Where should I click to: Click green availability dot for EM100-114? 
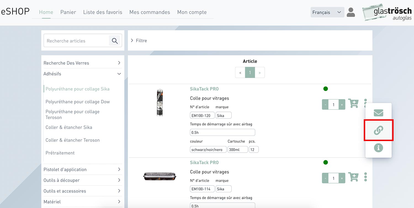325,162
